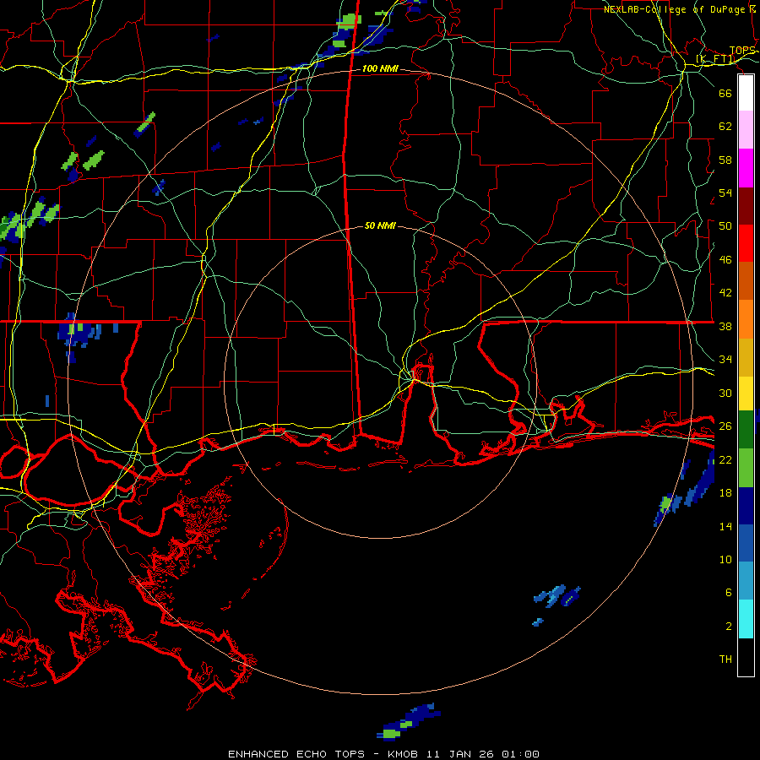Select the dark red (maroon) legend swatch

[x=746, y=205]
